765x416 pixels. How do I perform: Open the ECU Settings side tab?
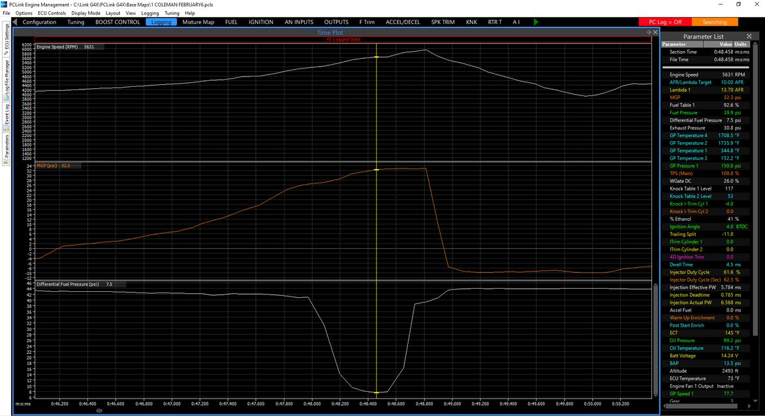point(7,39)
